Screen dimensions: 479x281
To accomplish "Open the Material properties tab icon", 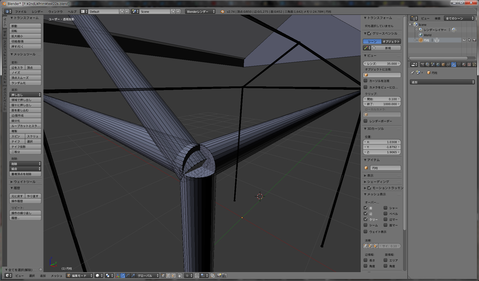I will [x=464, y=65].
